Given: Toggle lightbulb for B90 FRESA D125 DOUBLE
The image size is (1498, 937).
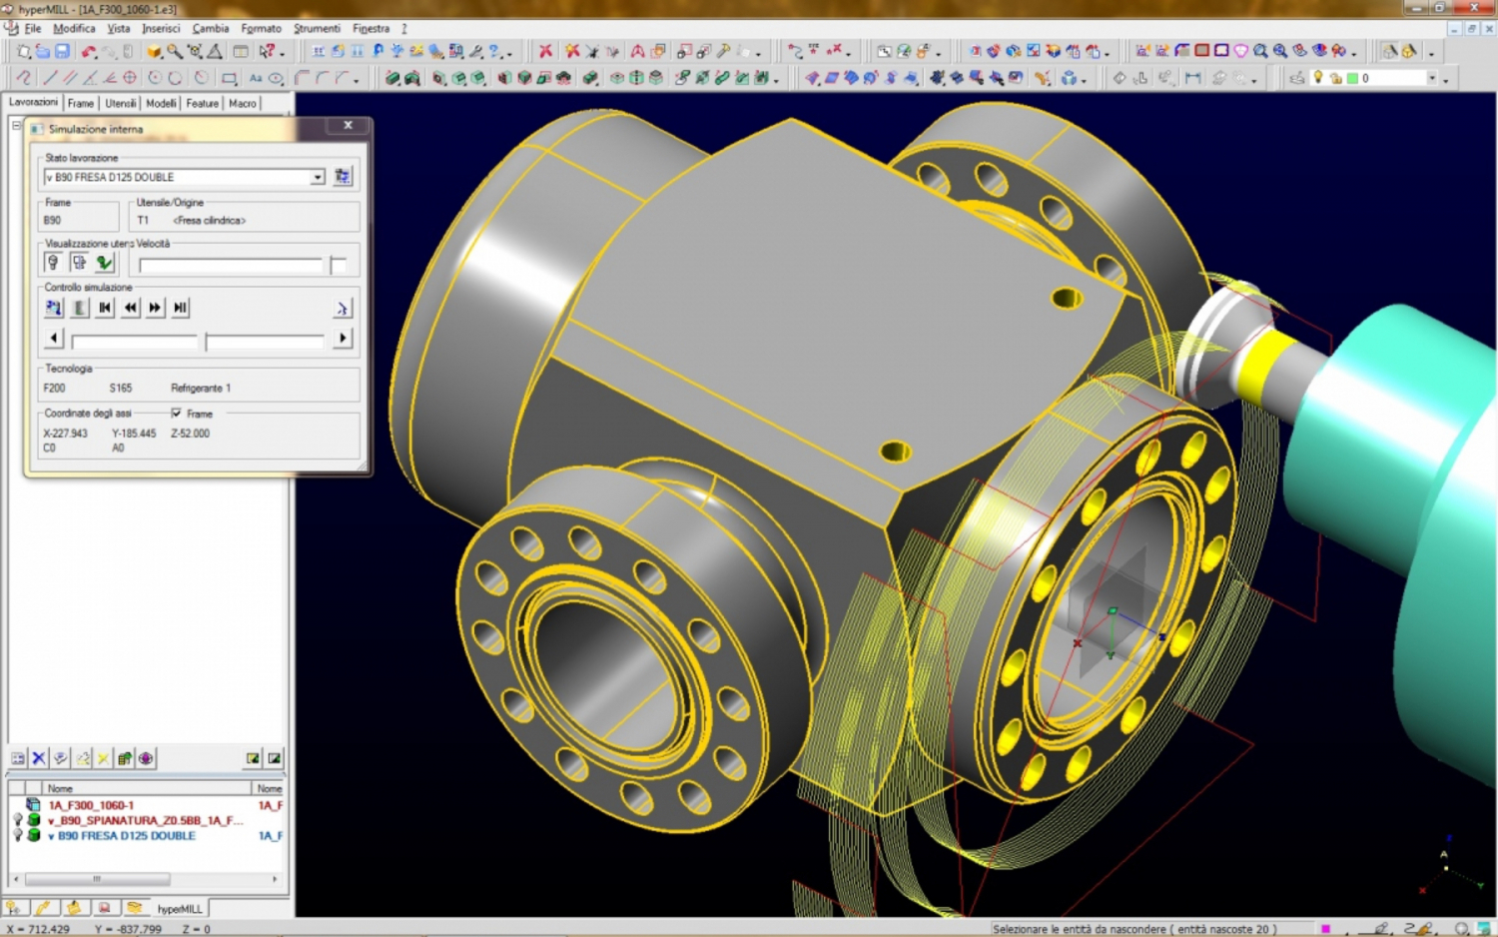Looking at the screenshot, I should coord(17,835).
